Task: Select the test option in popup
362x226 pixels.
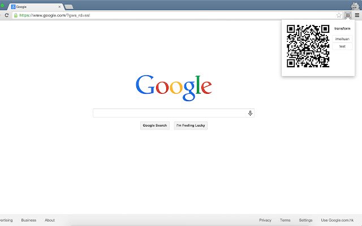Action: [342, 46]
